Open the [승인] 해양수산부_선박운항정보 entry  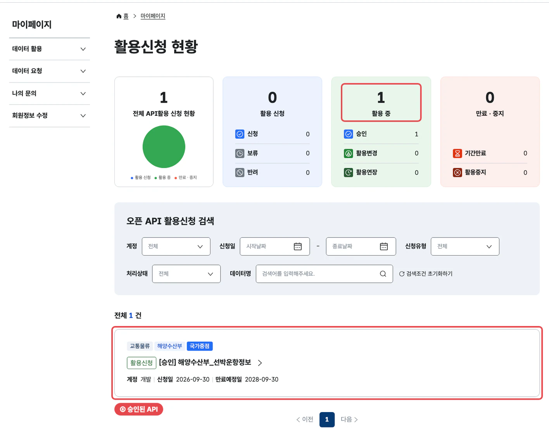click(x=205, y=362)
